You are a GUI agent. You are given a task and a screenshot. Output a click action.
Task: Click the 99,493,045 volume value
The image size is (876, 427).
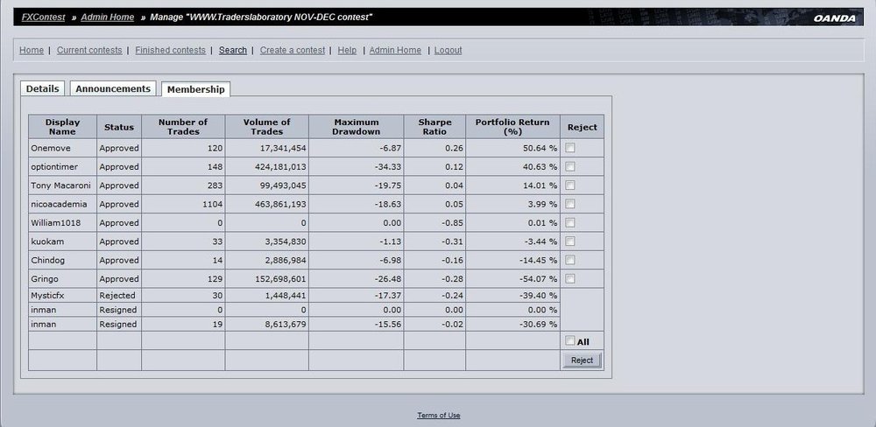point(281,185)
